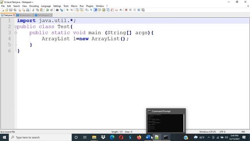Click the Notepad++ taskbar icon
The width and height of the screenshot is (250, 141).
[157, 137]
